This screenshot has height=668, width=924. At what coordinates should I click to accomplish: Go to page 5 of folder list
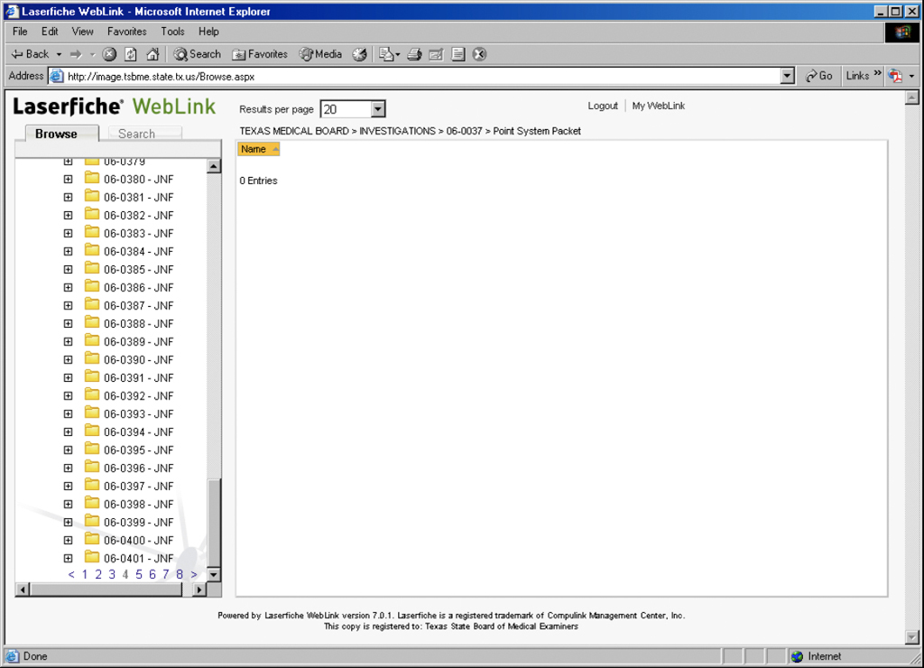tap(139, 574)
